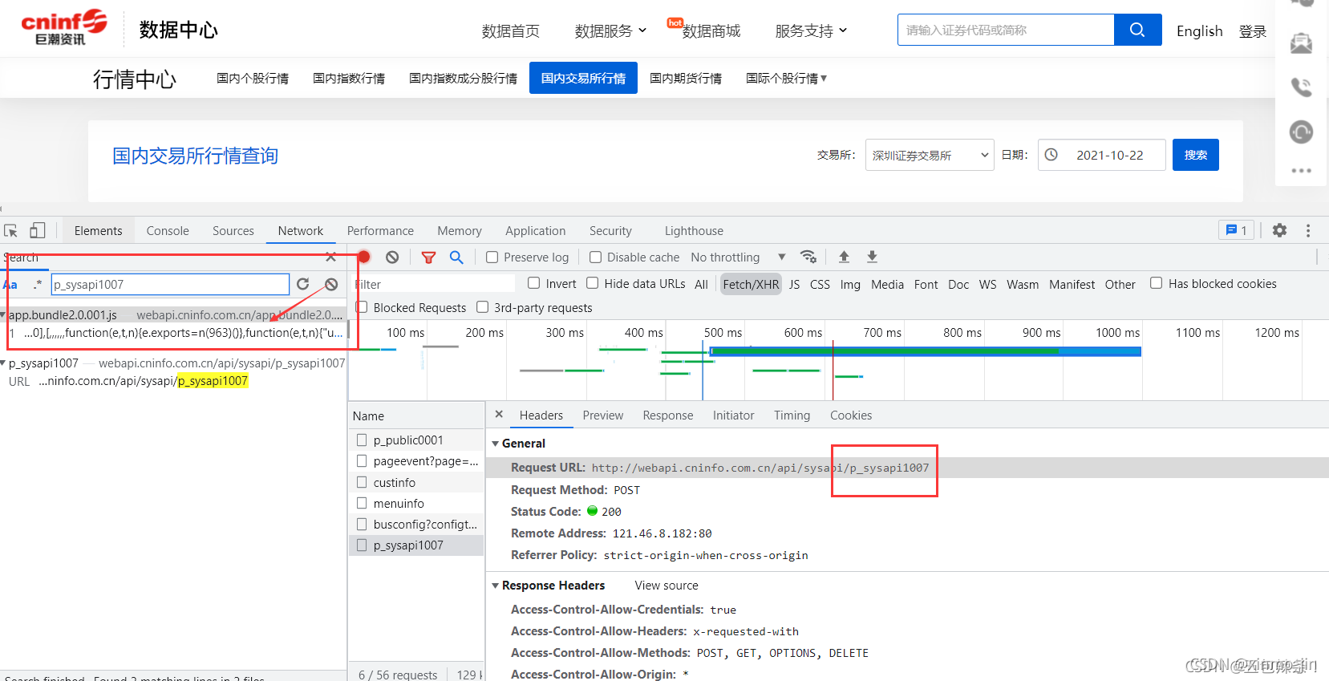Click the mailbox sidebar icon
Screen dimensions: 1329x681
1301,43
